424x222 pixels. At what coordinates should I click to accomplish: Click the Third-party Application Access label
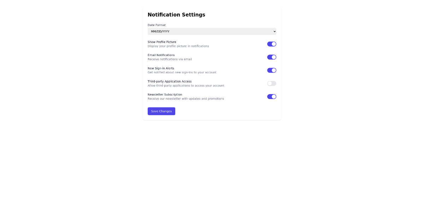point(170,81)
